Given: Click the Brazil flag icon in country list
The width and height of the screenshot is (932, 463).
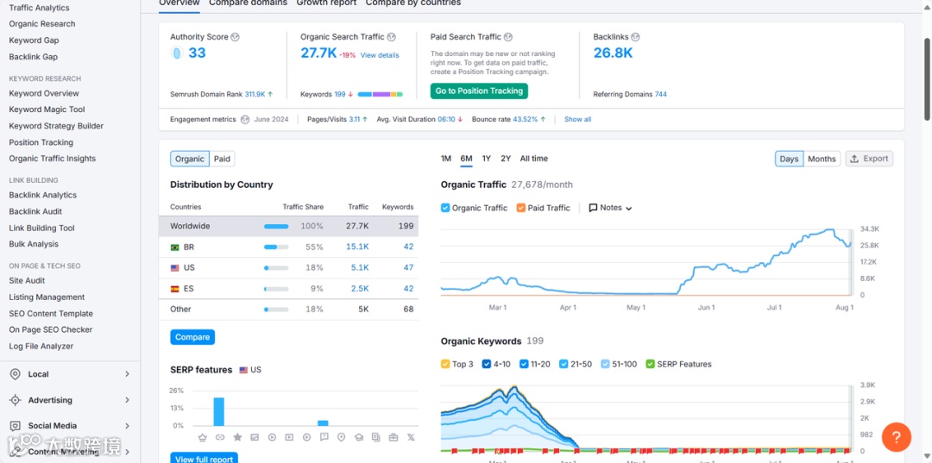Looking at the screenshot, I should (x=174, y=247).
